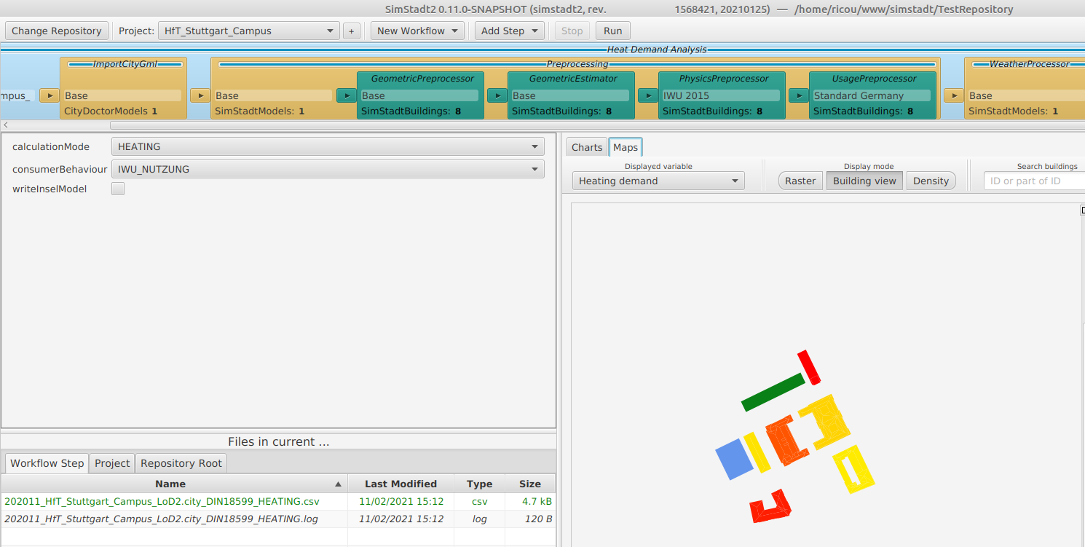Select Raster display mode
Screen dimensions: 1085x547
coord(800,181)
